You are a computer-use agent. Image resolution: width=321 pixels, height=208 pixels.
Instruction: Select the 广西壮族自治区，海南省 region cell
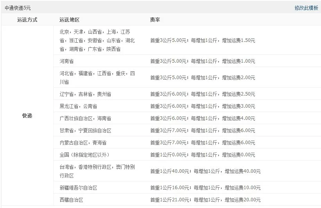coord(85,118)
